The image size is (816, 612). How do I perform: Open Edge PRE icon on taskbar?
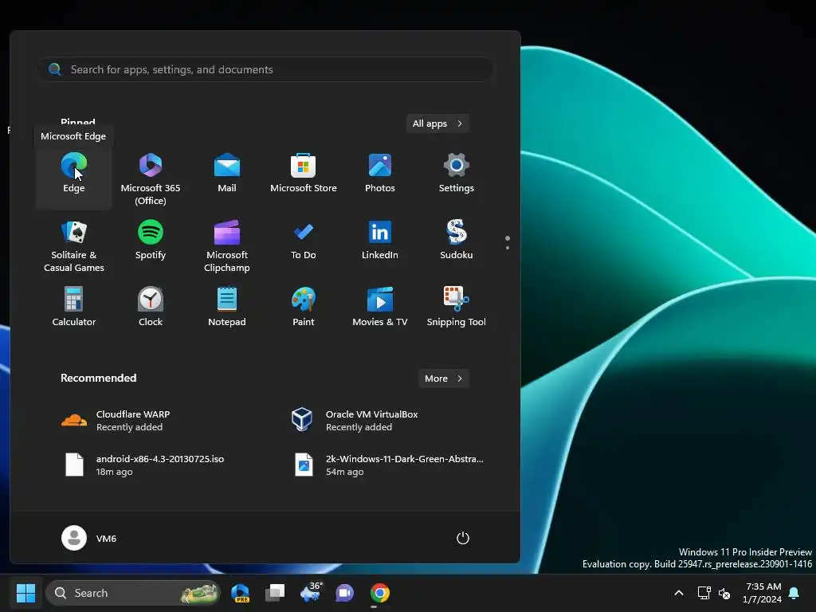pos(241,593)
